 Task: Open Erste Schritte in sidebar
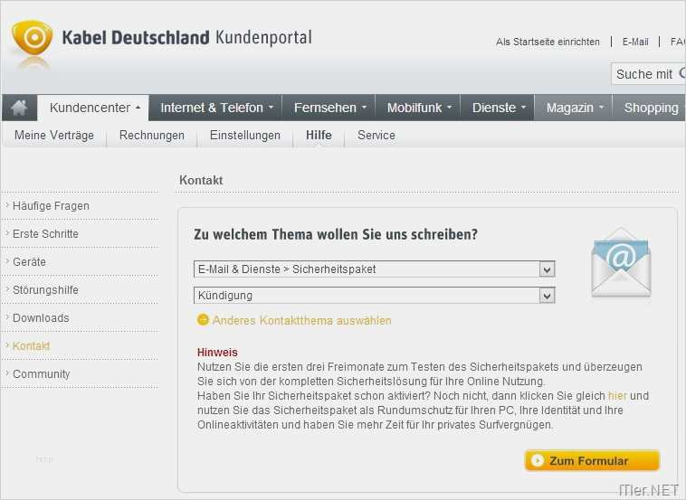tap(45, 233)
